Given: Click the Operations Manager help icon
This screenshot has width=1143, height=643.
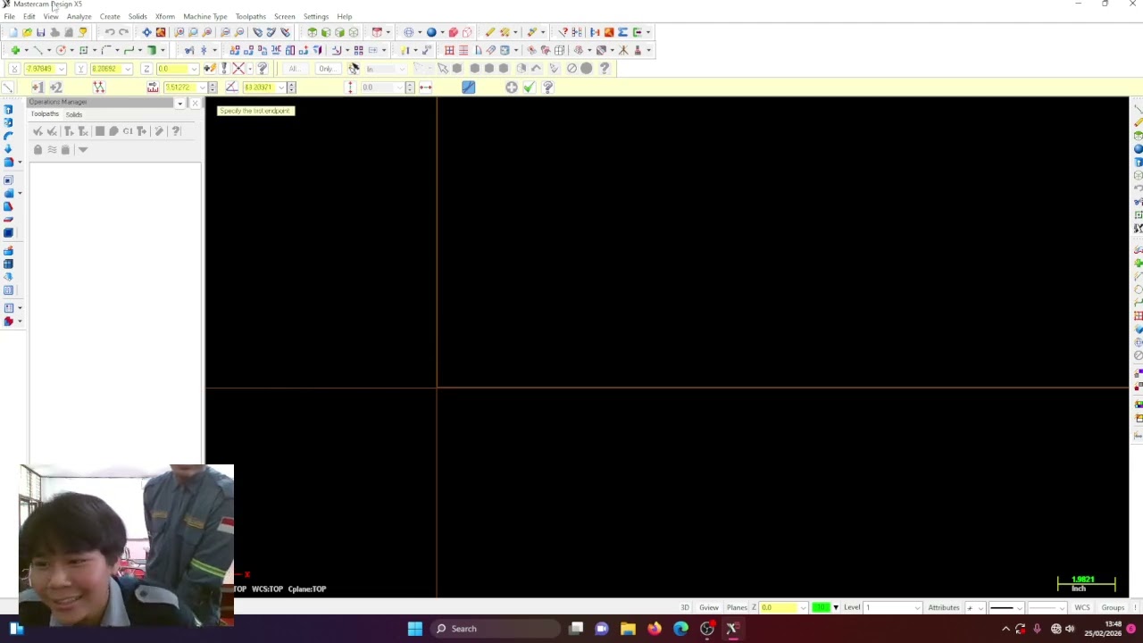Looking at the screenshot, I should (176, 131).
